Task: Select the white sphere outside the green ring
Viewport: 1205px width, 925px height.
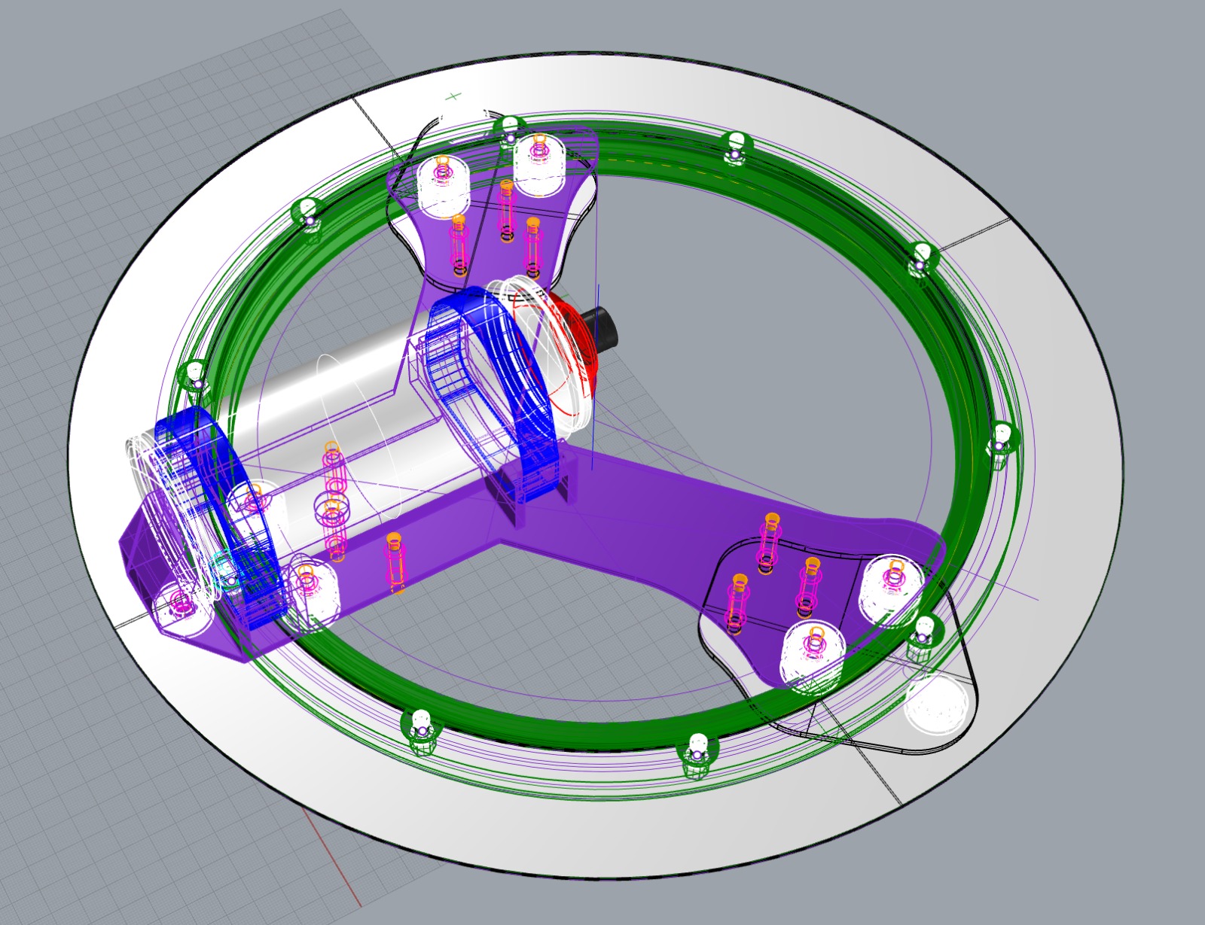Action: click(x=938, y=704)
